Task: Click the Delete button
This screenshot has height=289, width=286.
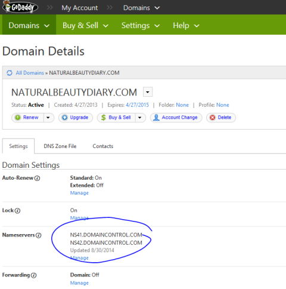Action: [221, 118]
